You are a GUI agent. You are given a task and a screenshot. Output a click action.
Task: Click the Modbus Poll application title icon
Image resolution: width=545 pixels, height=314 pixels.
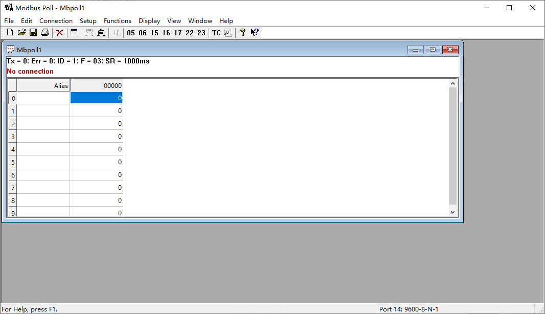pyautogui.click(x=9, y=8)
